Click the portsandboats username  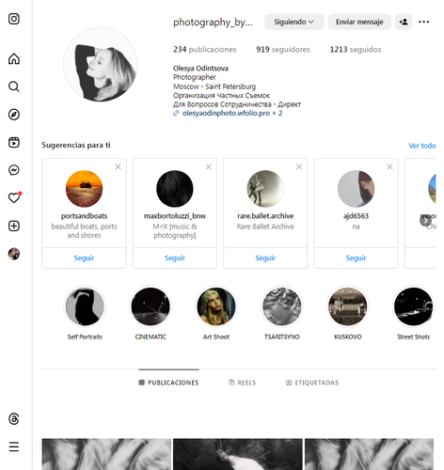click(x=84, y=216)
